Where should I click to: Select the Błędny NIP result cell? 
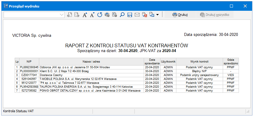click(x=199, y=71)
